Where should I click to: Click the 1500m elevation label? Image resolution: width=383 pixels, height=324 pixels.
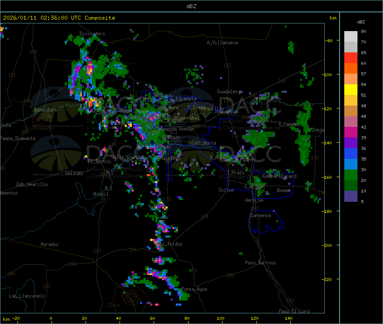[47, 117]
